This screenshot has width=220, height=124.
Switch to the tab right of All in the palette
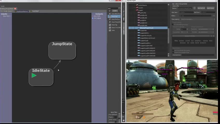[x=115, y=11]
